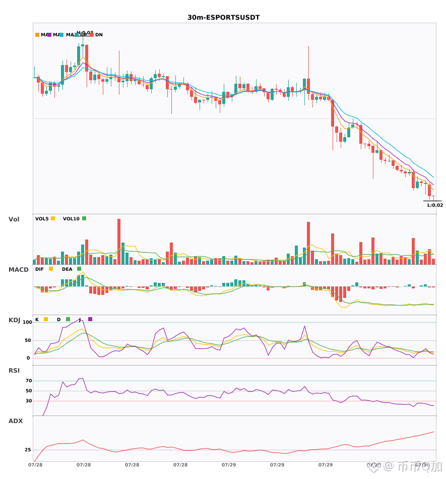Click the 0 value on KDJ axis
Screen dimensions: 446x479
pyautogui.click(x=28, y=358)
